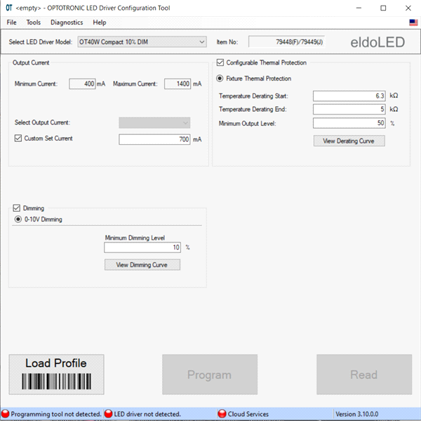This screenshot has width=421, height=421.
Task: Click the eldoLED logo
Action: (377, 42)
